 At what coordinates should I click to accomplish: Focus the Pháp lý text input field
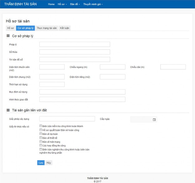tap(75, 44)
